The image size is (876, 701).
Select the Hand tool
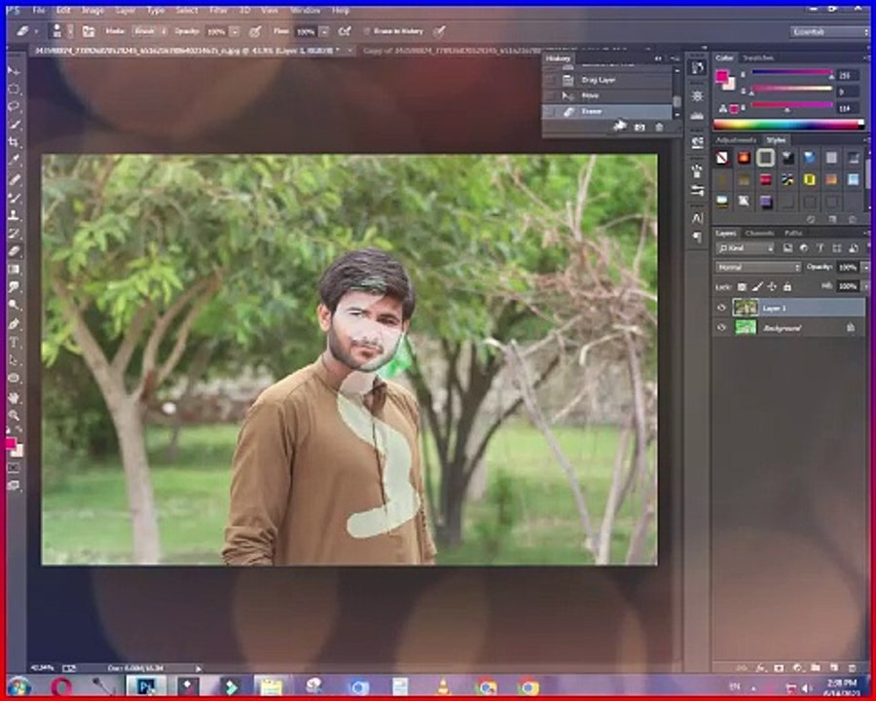[x=14, y=397]
